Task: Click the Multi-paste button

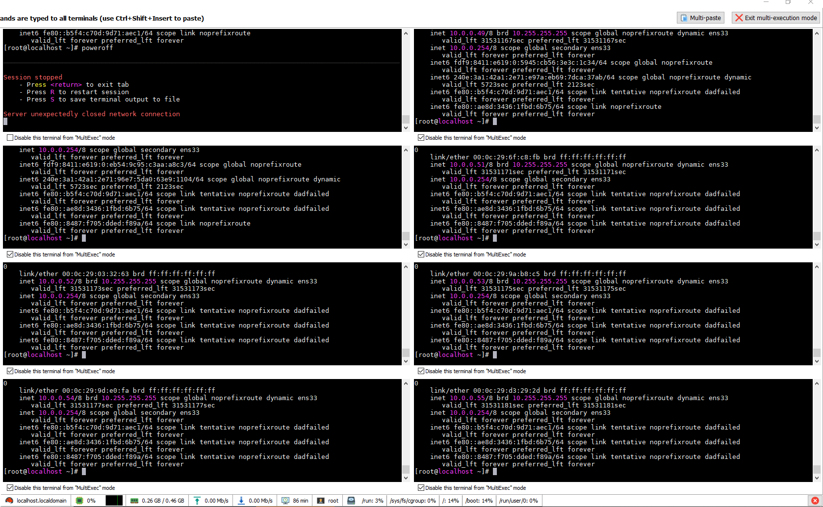Action: click(700, 18)
